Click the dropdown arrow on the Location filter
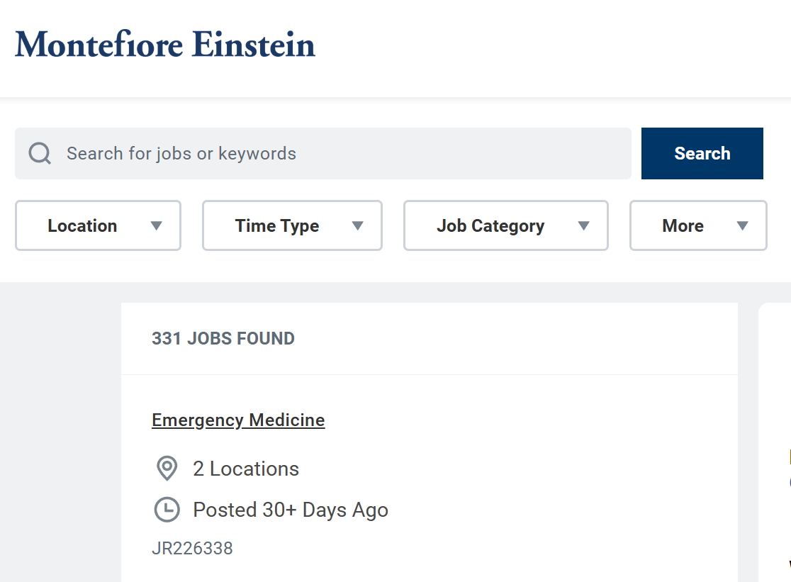Viewport: 791px width, 582px height. [x=155, y=225]
